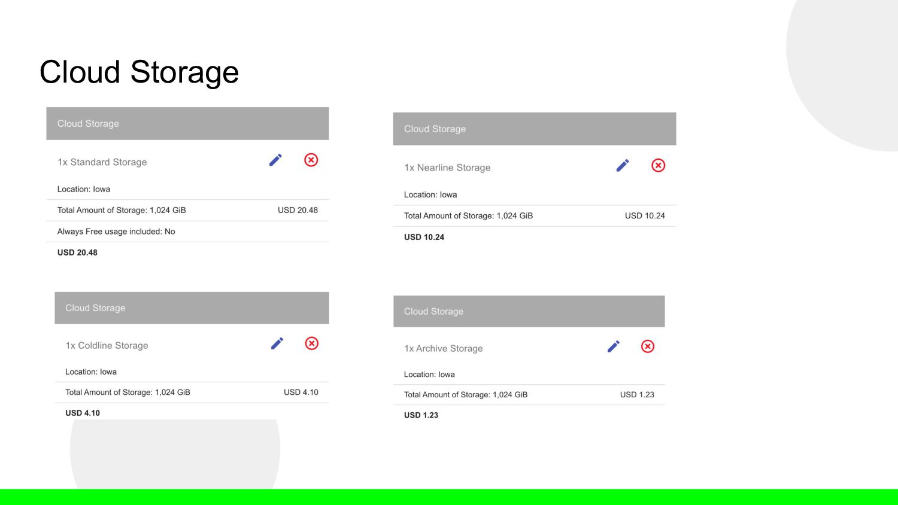Click the Cloud Storage header above Coldline Storage
Image resolution: width=898 pixels, height=505 pixels.
pyautogui.click(x=192, y=308)
